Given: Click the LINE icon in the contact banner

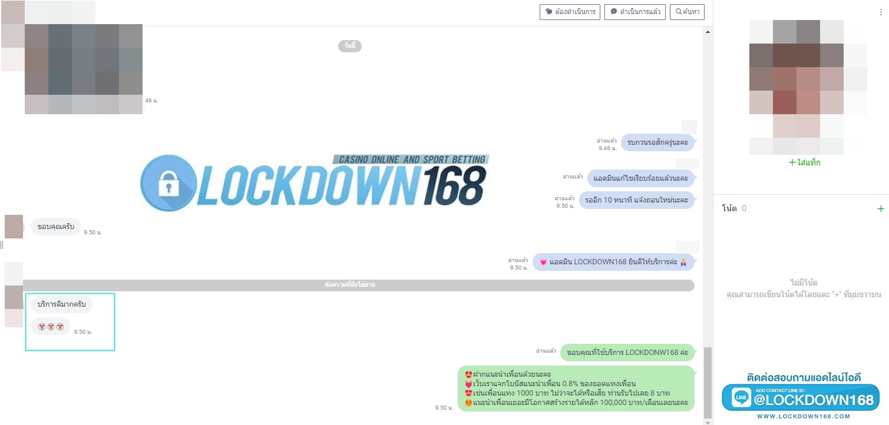Looking at the screenshot, I should pyautogui.click(x=741, y=399).
